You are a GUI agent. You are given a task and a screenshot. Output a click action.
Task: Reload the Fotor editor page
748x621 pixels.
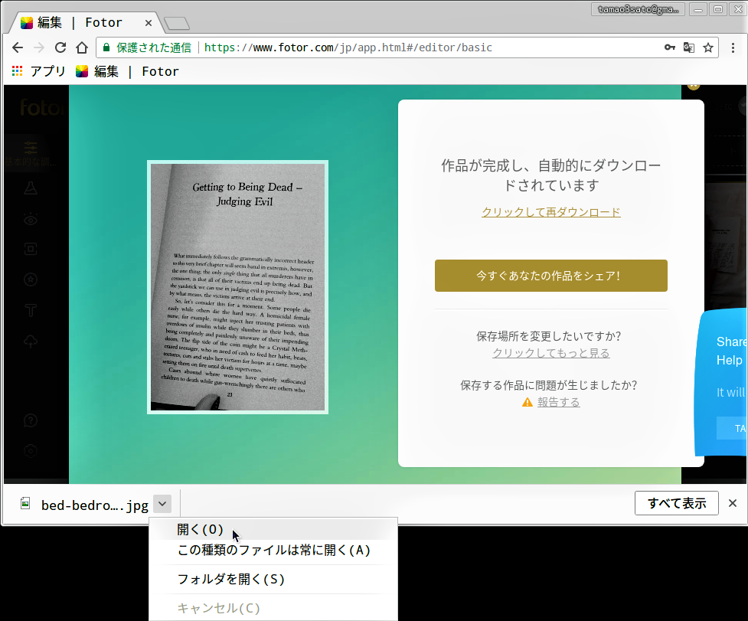click(60, 47)
